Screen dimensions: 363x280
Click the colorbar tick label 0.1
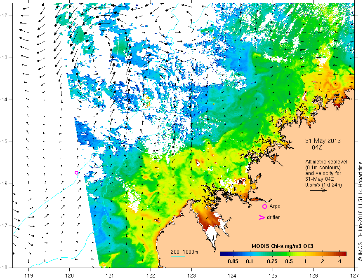click(250, 261)
